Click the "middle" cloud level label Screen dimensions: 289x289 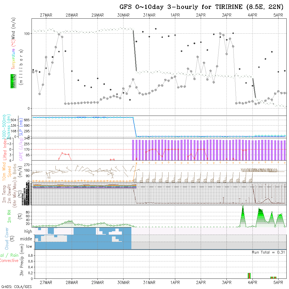point(26,239)
